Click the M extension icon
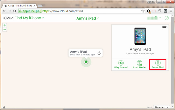The width and height of the screenshot is (175, 110). pos(165,11)
